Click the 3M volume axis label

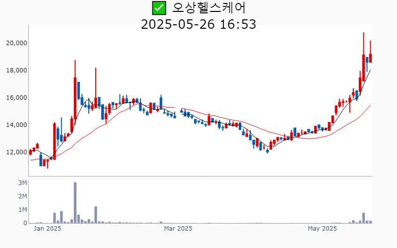click(22, 183)
